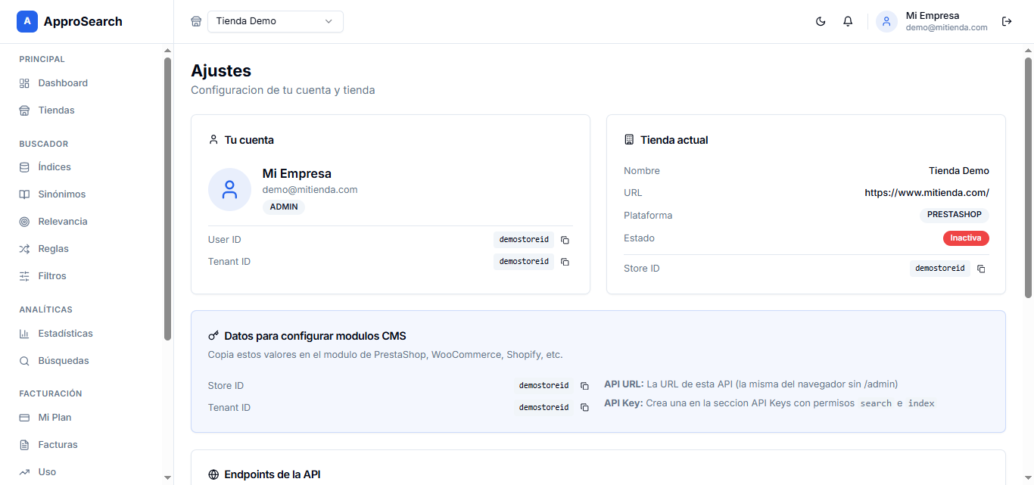Click the User ID demostoreid value

[x=524, y=240]
